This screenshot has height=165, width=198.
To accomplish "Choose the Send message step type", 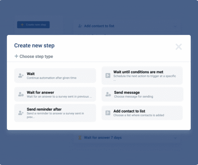I will pyautogui.click(x=142, y=94).
